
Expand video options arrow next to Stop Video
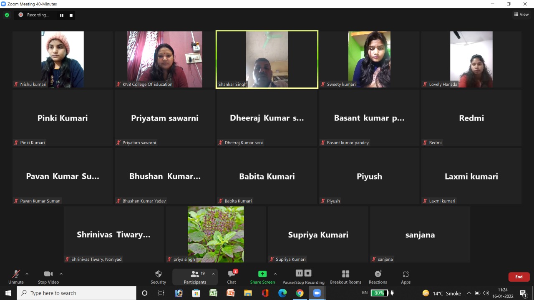61,274
